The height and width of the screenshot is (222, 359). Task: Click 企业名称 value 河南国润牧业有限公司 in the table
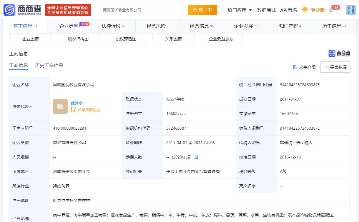(74, 85)
